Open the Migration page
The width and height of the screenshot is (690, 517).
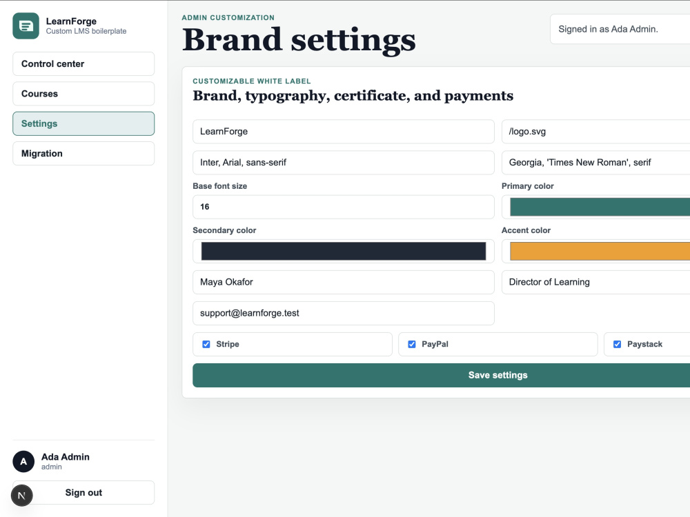click(83, 154)
